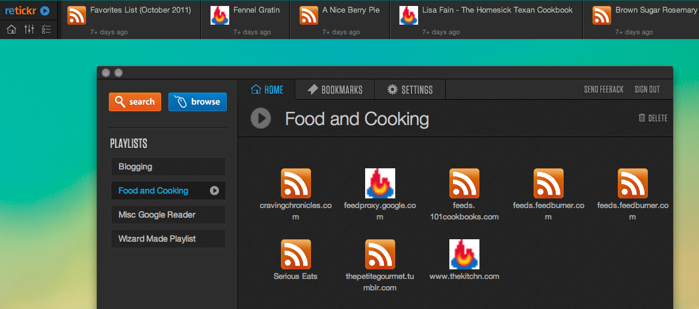This screenshot has width=699, height=309.
Task: Open Lisa Fain Homesick Texan Cookbook ticker item
Action: (x=487, y=20)
